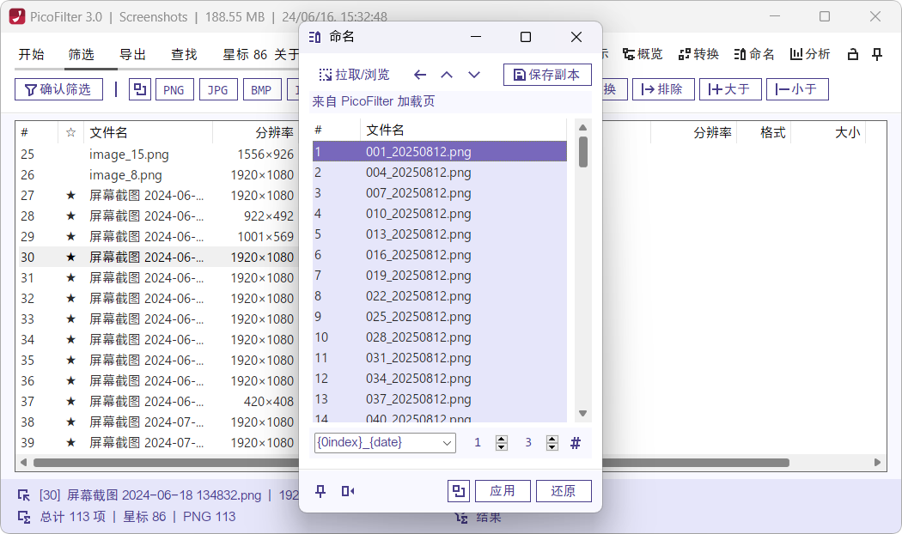Viewport: 902px width, 534px height.
Task: Click the up chevron in the rename dialog
Action: (x=447, y=75)
